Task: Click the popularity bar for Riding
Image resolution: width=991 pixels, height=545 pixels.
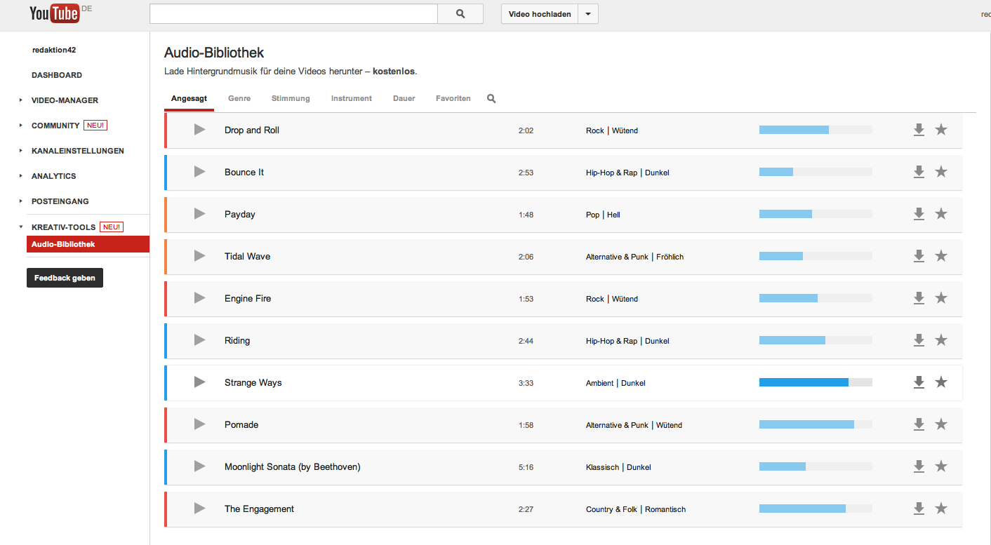Action: 815,340
